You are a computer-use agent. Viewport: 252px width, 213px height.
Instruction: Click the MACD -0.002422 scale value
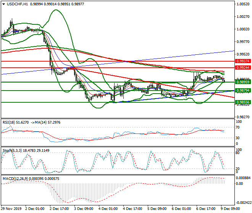click(x=243, y=203)
